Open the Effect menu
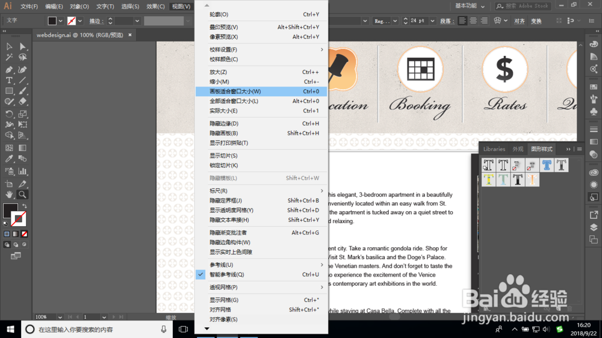 [x=155, y=7]
